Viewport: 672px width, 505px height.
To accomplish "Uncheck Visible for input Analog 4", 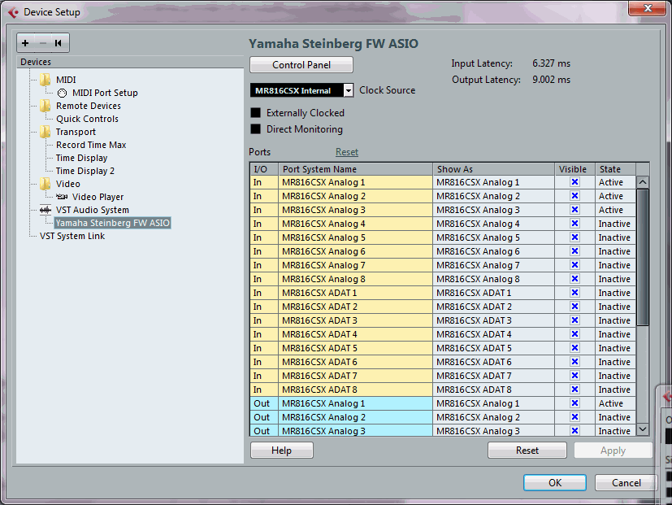I will 574,224.
